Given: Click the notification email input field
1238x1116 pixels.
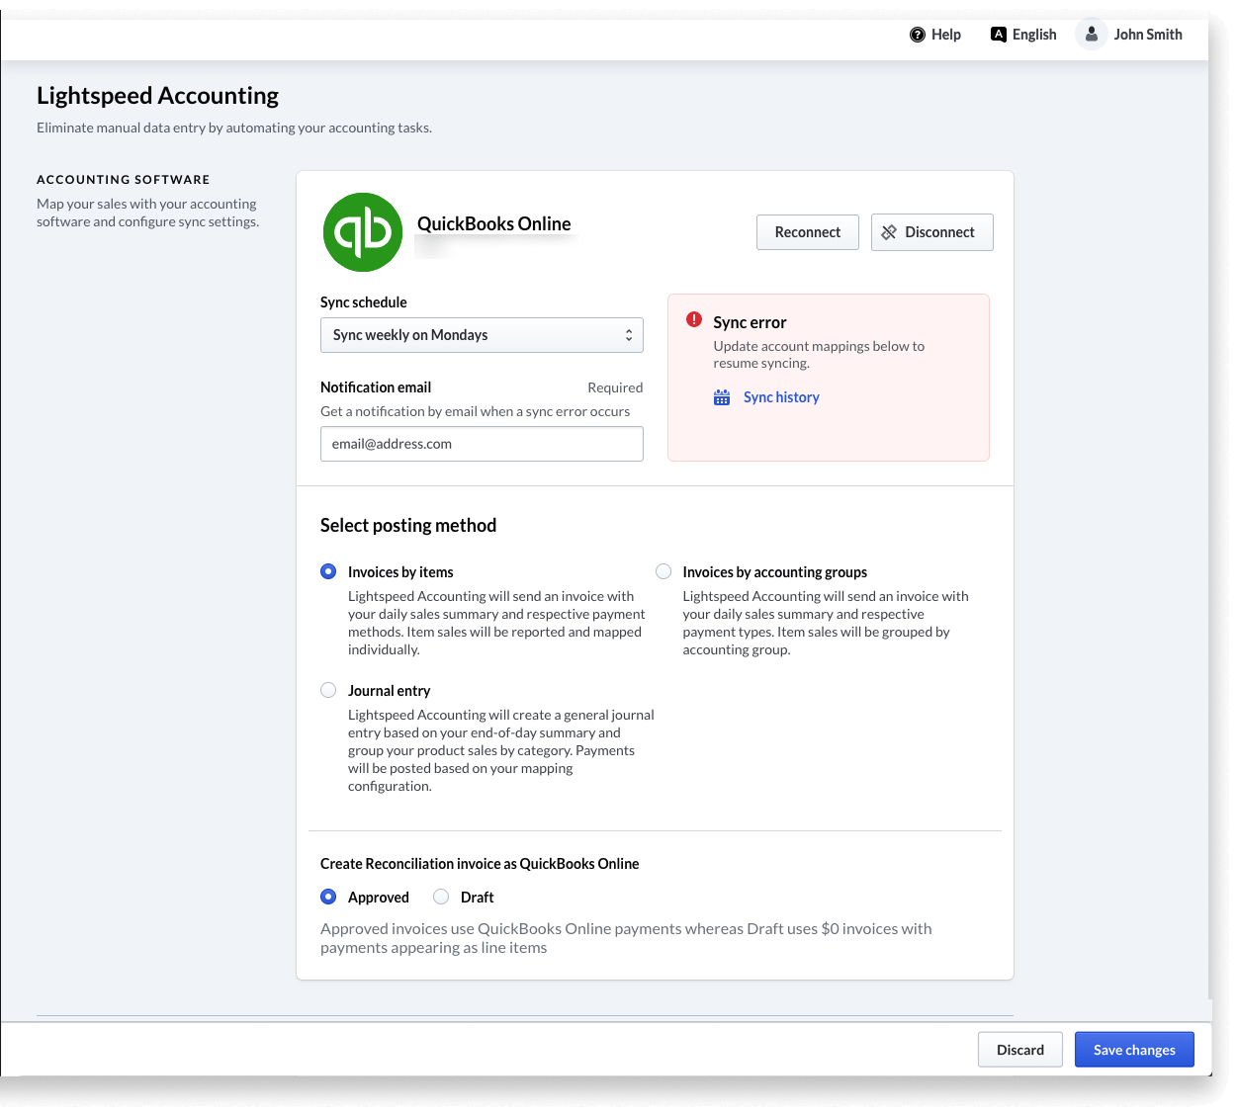Looking at the screenshot, I should (x=482, y=443).
